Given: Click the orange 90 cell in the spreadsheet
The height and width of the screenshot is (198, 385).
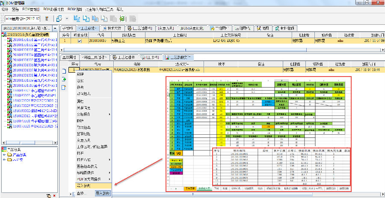Looking at the screenshot, I should tap(179, 153).
